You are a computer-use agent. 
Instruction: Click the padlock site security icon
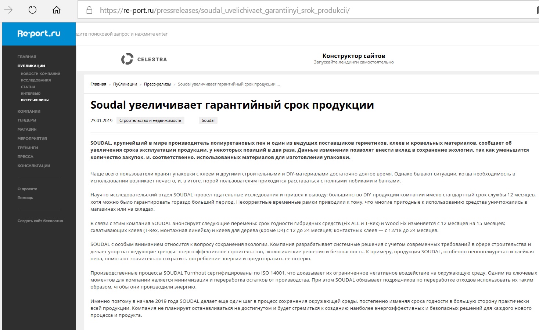tap(89, 10)
